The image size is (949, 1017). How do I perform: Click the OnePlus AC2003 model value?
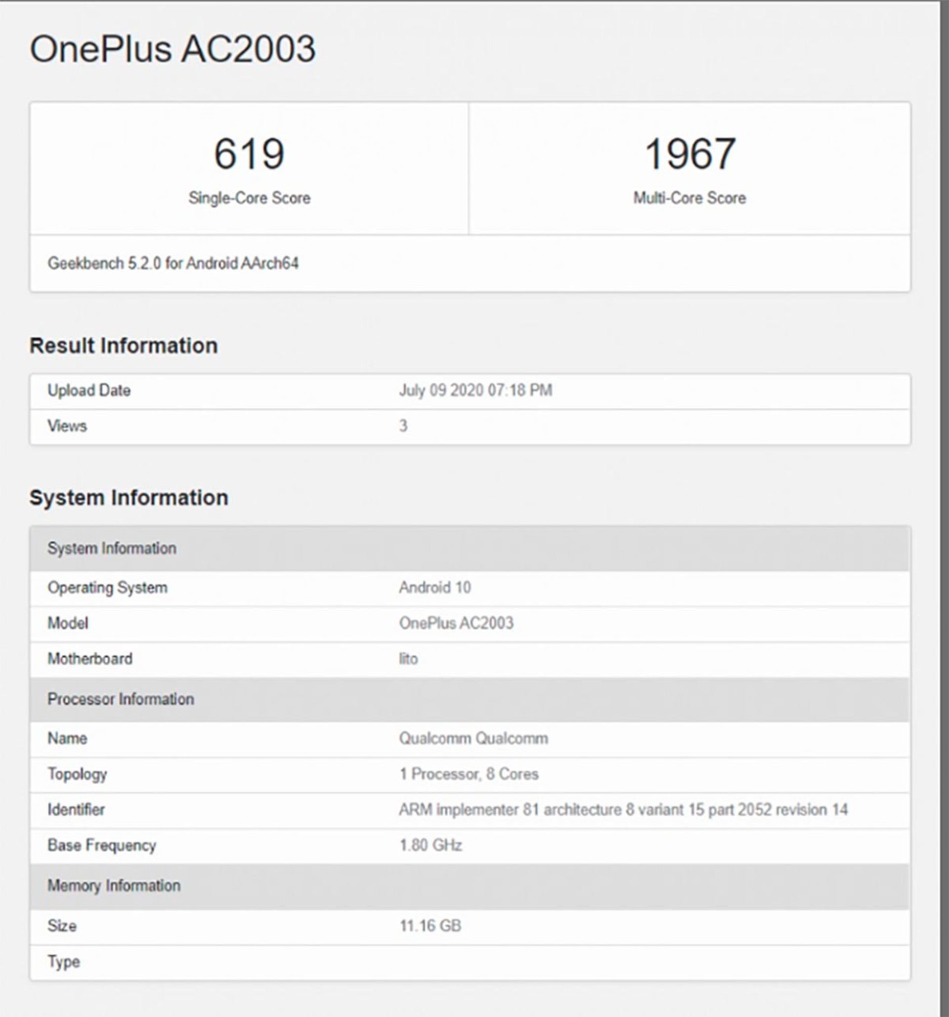pos(456,623)
